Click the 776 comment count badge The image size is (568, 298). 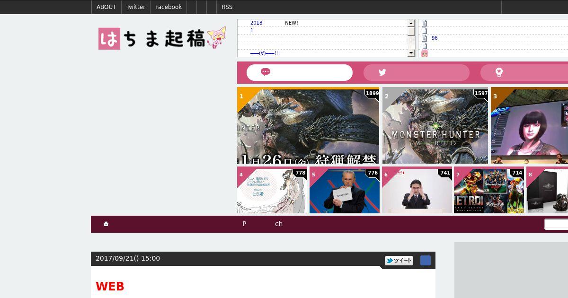click(x=373, y=173)
